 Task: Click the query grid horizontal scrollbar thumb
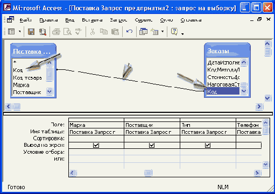coord(148,173)
